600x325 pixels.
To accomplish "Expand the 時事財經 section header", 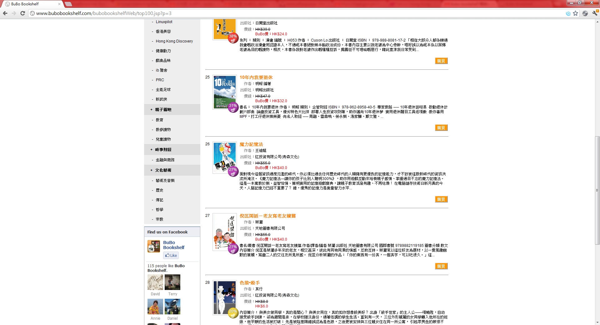I will click(x=172, y=150).
